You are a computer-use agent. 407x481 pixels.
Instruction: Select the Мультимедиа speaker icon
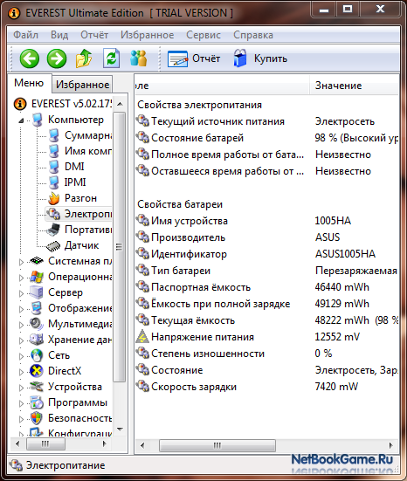(37, 324)
